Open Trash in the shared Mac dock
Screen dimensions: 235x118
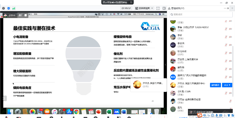[156, 112]
